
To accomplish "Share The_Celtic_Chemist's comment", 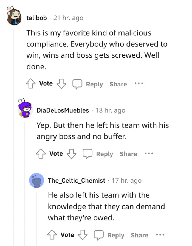I will [x=139, y=235].
